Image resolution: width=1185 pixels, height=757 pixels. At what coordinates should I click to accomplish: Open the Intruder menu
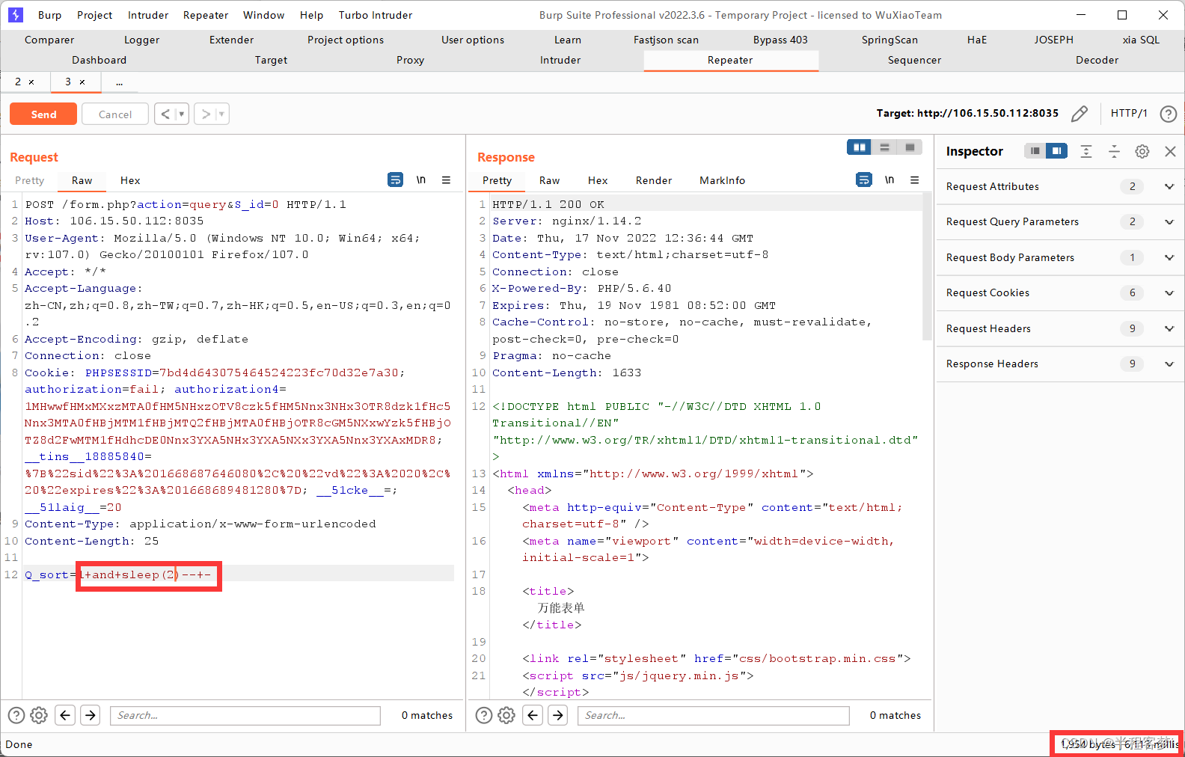click(x=147, y=15)
